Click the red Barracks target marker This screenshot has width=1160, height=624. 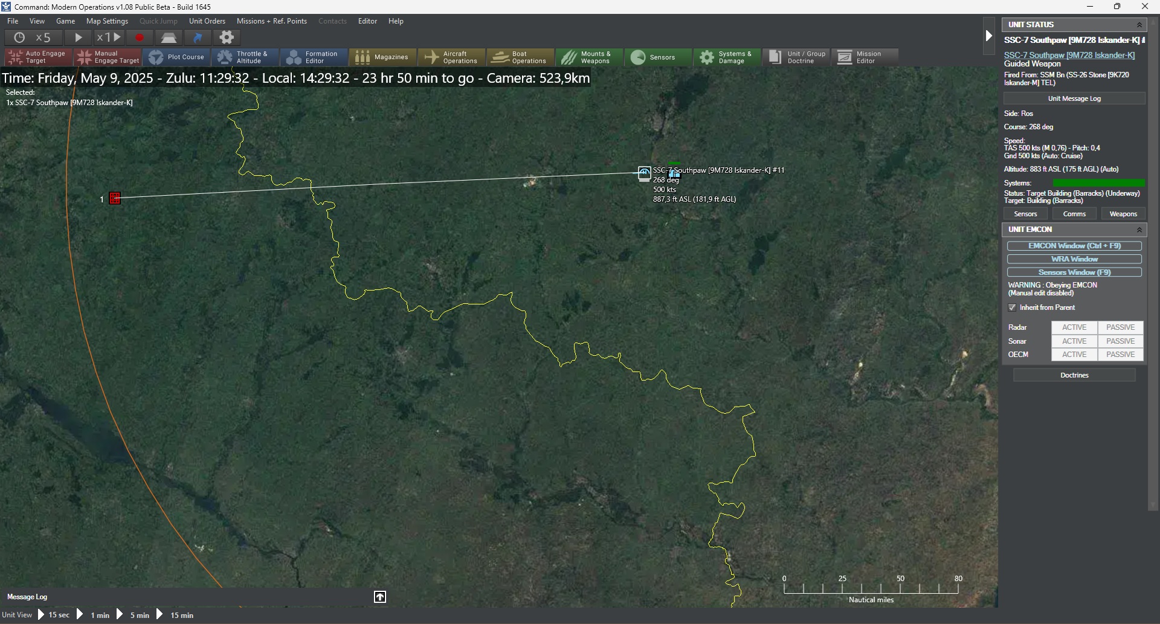[x=115, y=198]
